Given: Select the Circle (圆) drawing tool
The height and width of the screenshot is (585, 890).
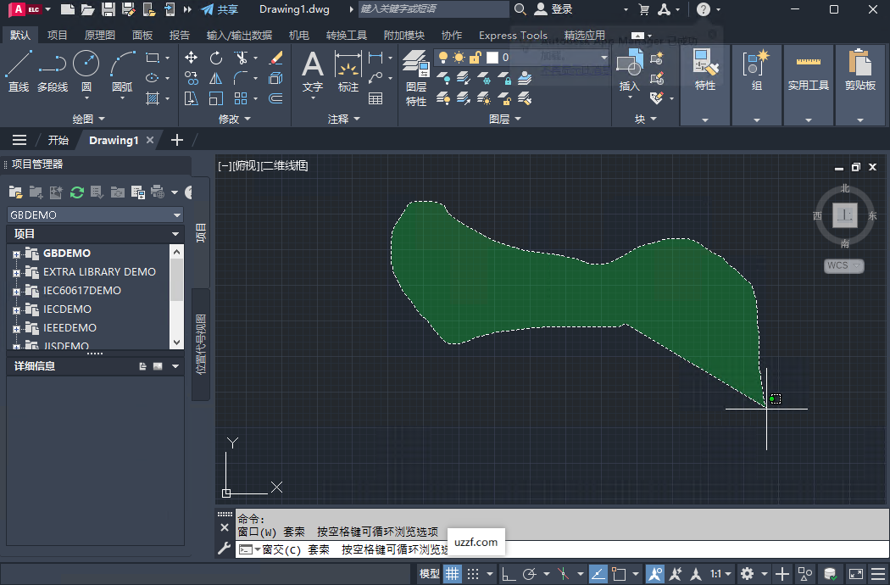Looking at the screenshot, I should point(84,66).
